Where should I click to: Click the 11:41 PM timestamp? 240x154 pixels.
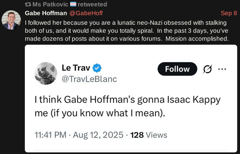pyautogui.click(x=50, y=135)
